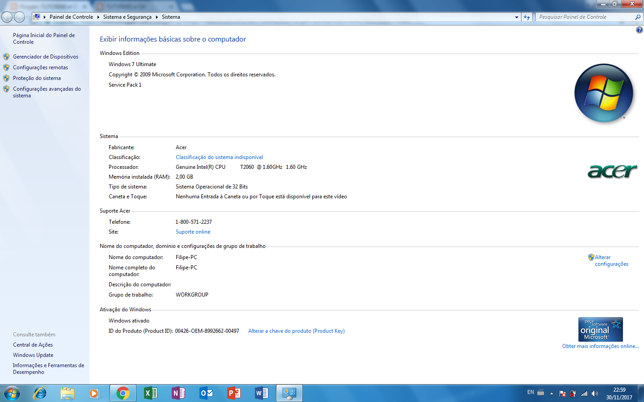Open the Action Center flag in the tray
This screenshot has height=402, width=644.
(x=562, y=394)
